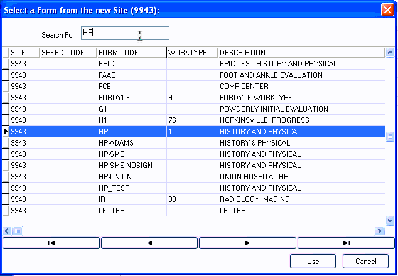
Task: Click the Search For text field
Action: [124, 33]
